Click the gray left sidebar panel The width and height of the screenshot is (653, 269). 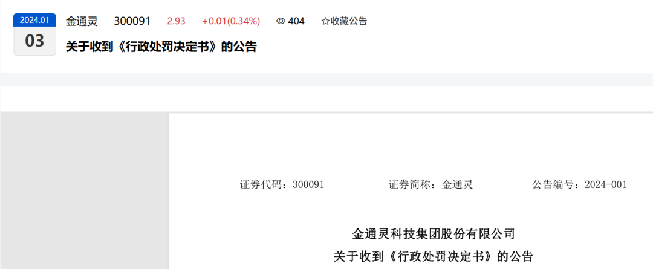coord(85,190)
